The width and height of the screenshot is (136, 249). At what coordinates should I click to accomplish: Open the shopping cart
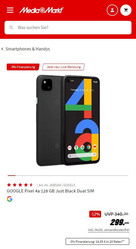pyautogui.click(x=126, y=10)
